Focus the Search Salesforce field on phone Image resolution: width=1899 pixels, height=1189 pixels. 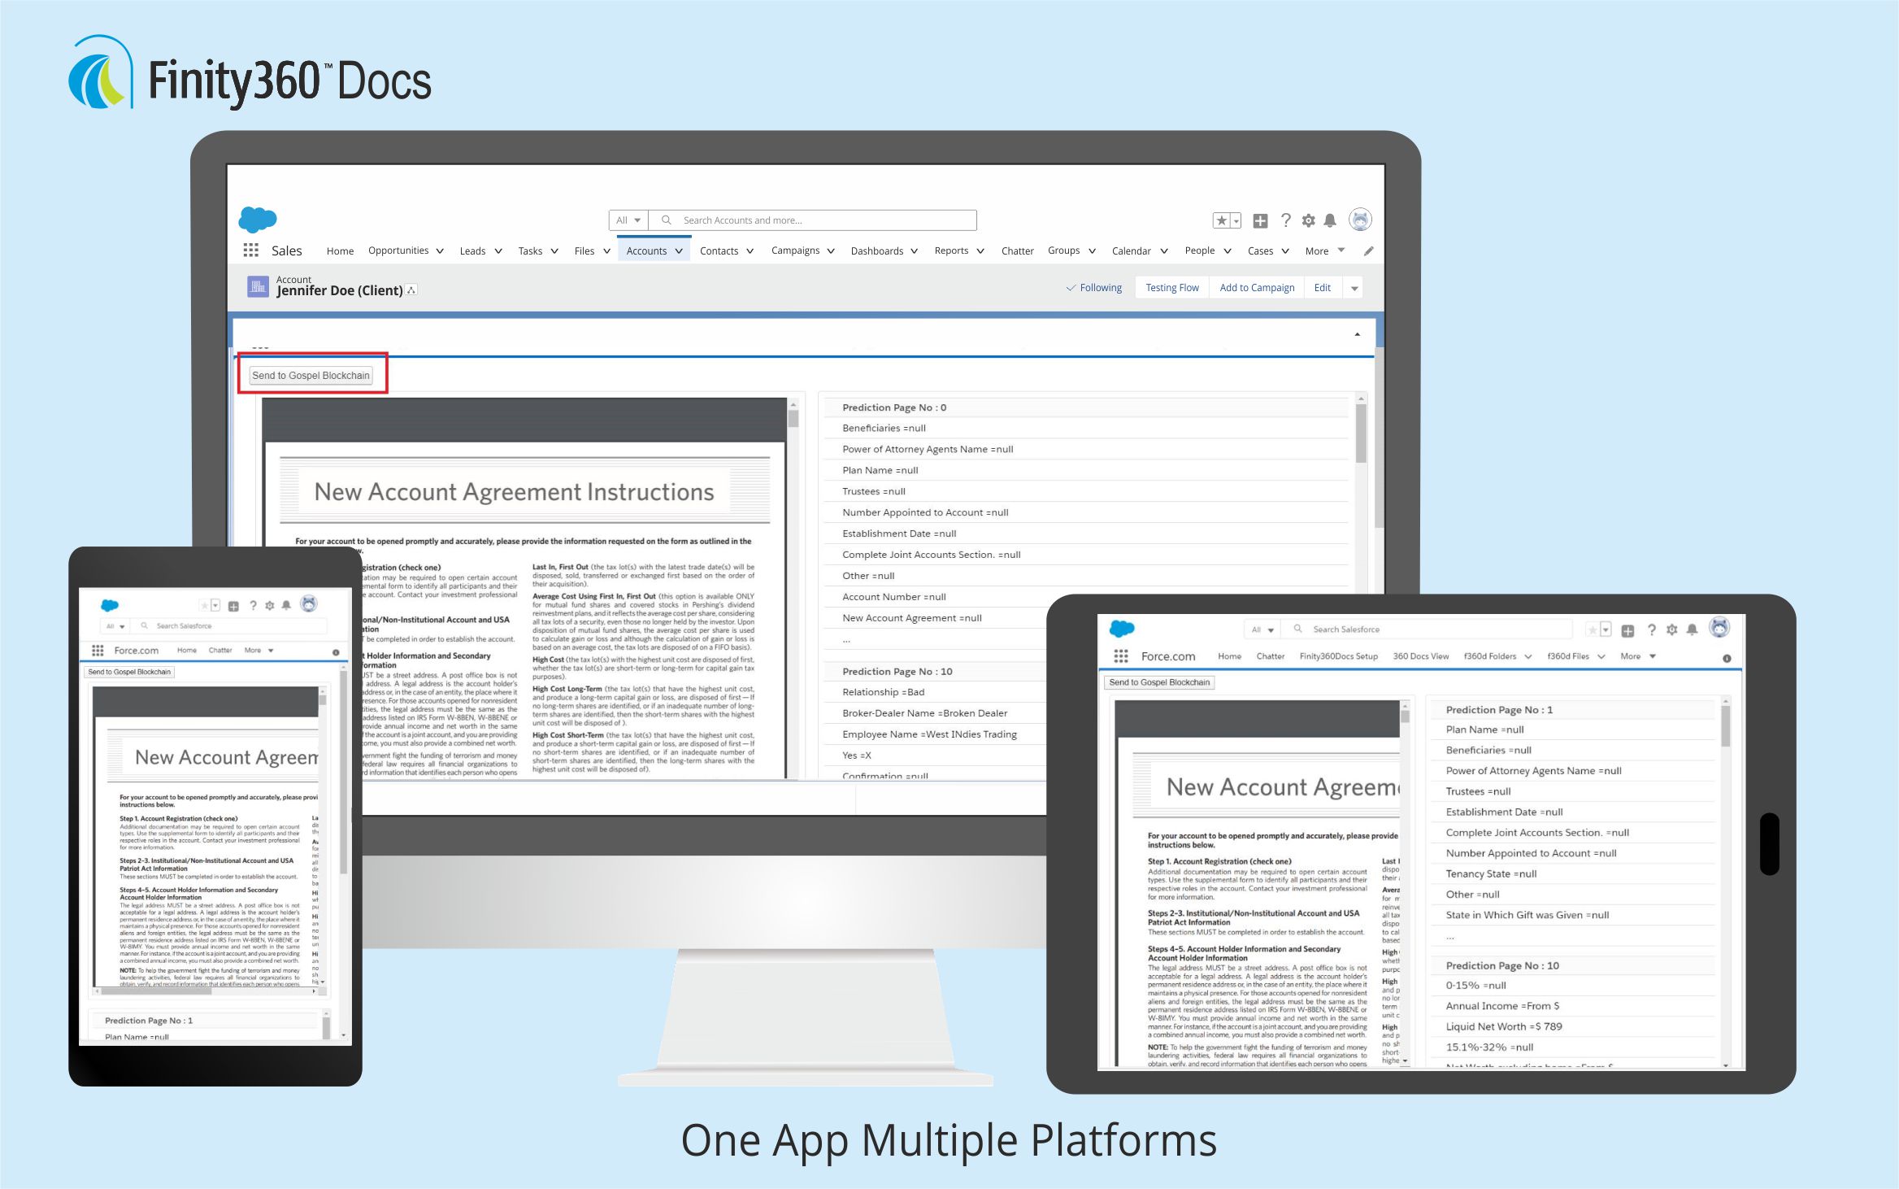228,626
